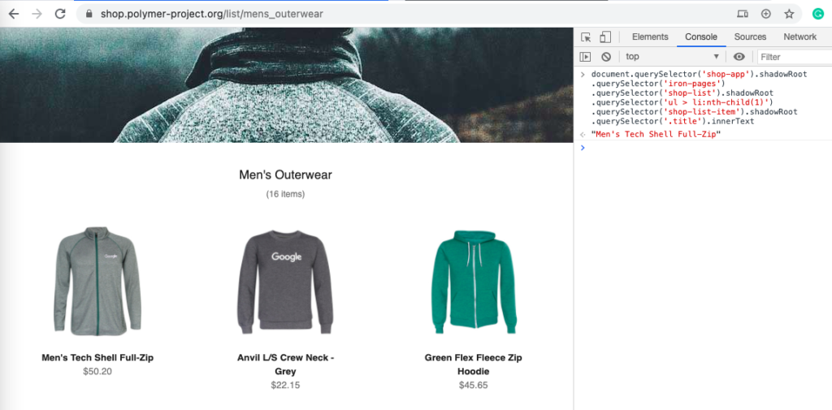Viewport: 832px width, 410px height.
Task: Click the browser back arrow
Action: (x=14, y=14)
